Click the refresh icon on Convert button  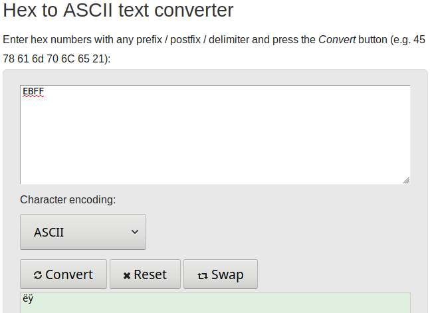point(38,275)
